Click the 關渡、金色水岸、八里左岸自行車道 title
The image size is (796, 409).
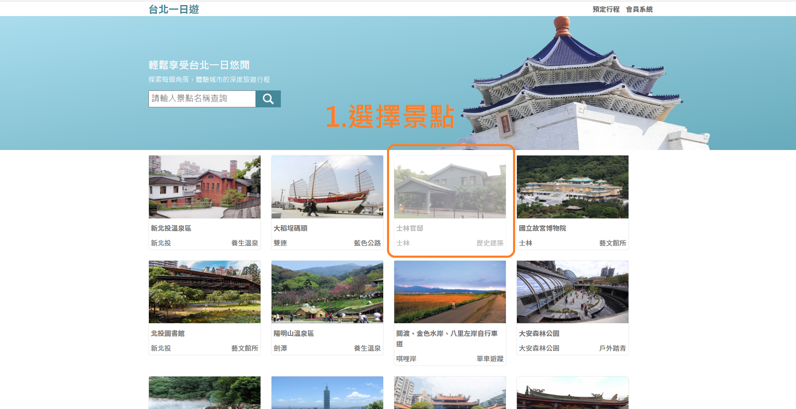[x=447, y=338]
